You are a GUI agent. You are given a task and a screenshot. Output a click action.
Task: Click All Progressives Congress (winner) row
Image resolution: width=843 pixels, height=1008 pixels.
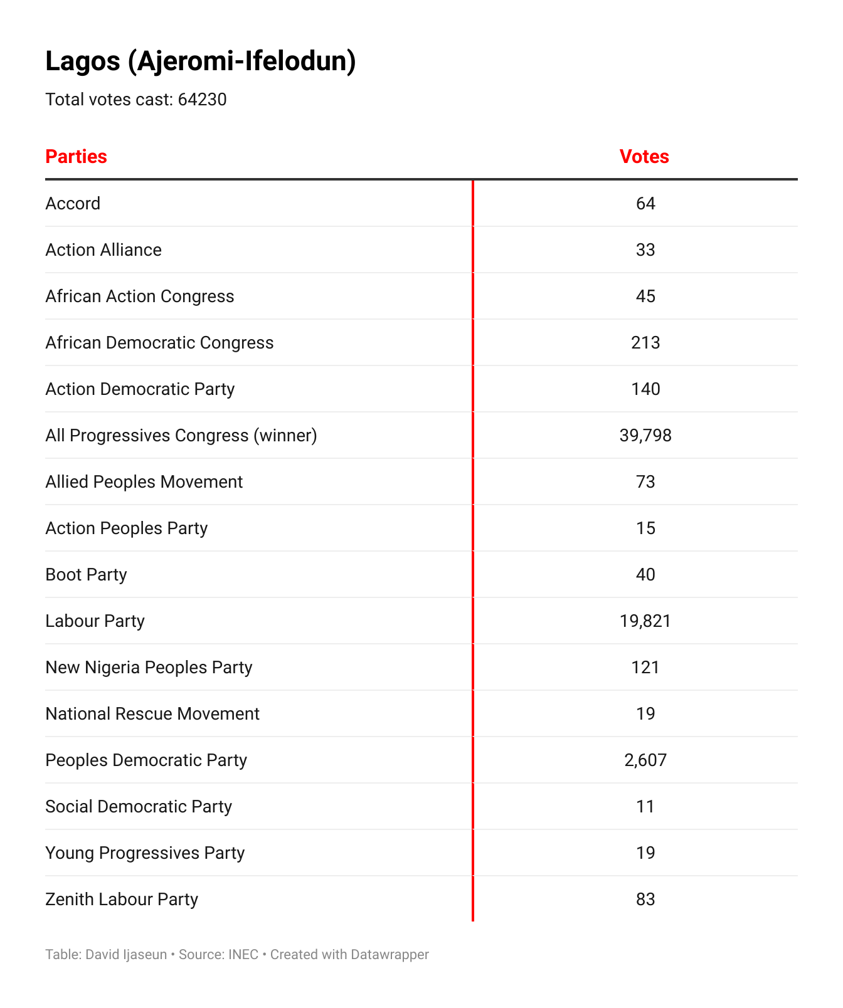[181, 436]
